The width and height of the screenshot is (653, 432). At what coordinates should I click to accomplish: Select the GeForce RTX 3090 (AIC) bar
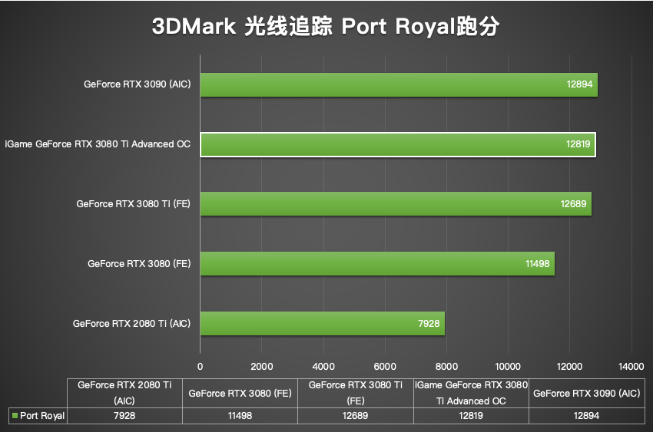click(x=399, y=85)
